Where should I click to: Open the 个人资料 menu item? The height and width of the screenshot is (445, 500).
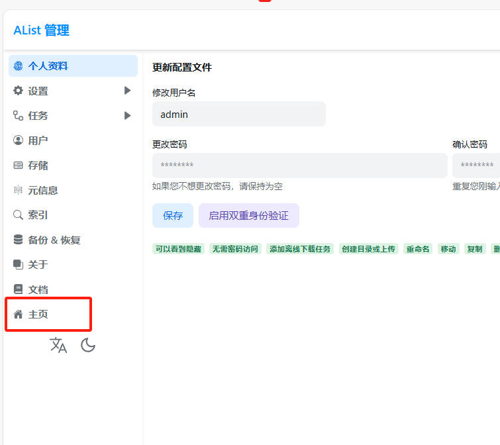click(73, 66)
